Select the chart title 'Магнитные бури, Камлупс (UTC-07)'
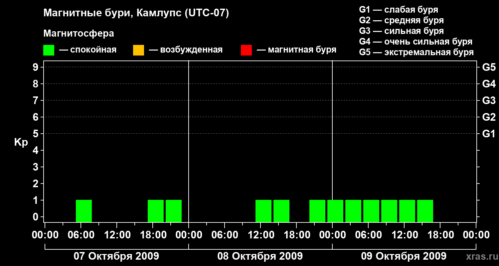The height and width of the screenshot is (266, 499). point(136,13)
